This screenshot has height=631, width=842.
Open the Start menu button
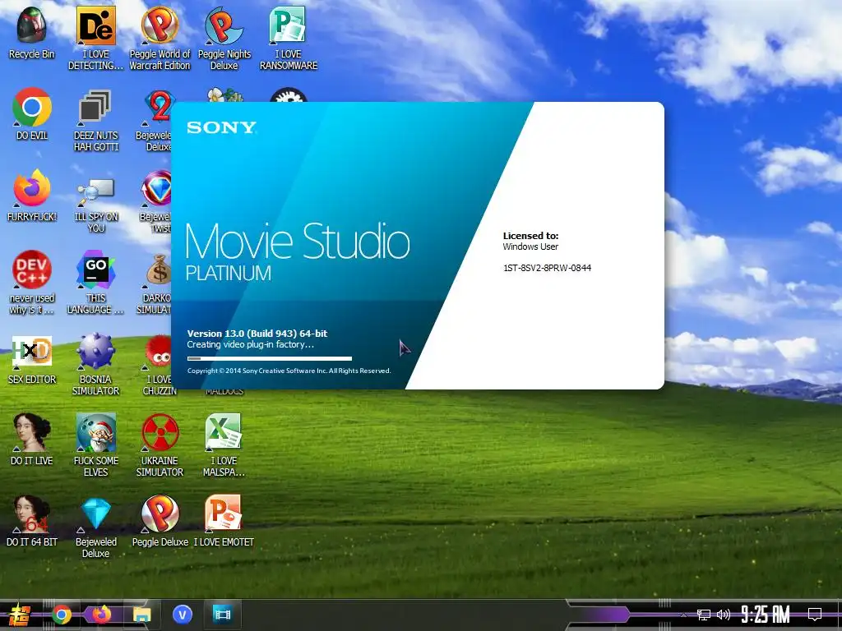point(20,615)
